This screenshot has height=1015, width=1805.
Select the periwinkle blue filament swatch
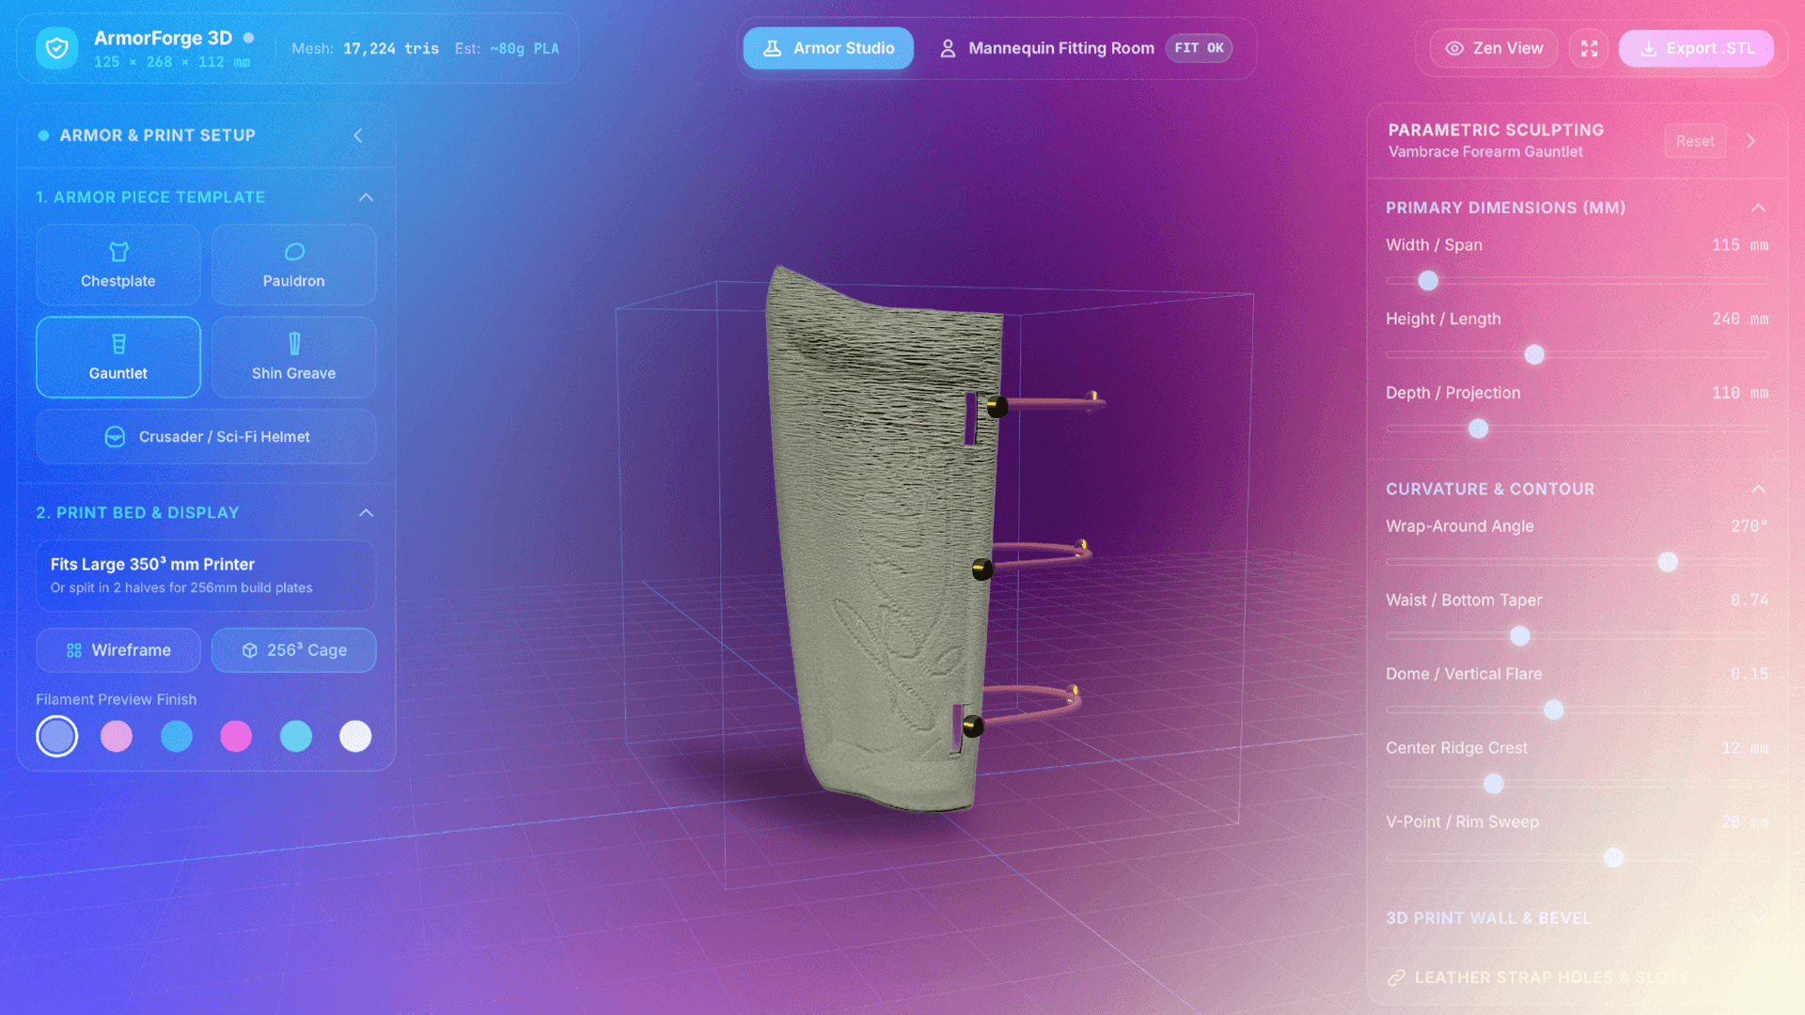click(x=57, y=736)
